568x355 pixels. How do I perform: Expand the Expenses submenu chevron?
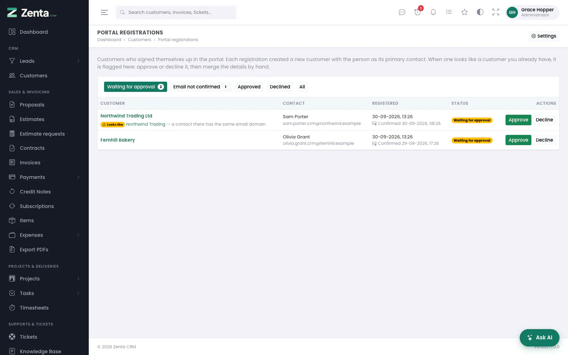[x=78, y=235]
